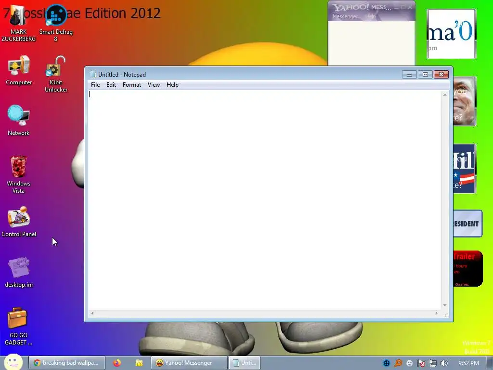
Task: Click the Untitled - Notepad title text
Action: click(122, 75)
